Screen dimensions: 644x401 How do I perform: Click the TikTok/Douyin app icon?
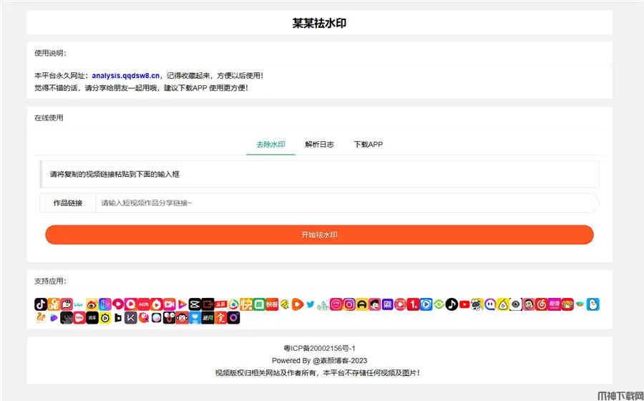pos(41,304)
